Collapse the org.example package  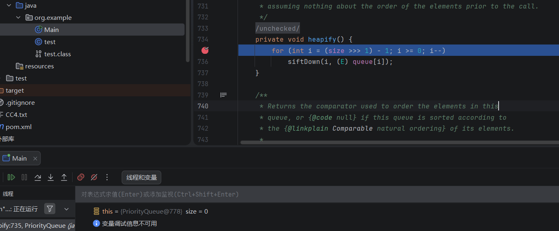pos(18,17)
